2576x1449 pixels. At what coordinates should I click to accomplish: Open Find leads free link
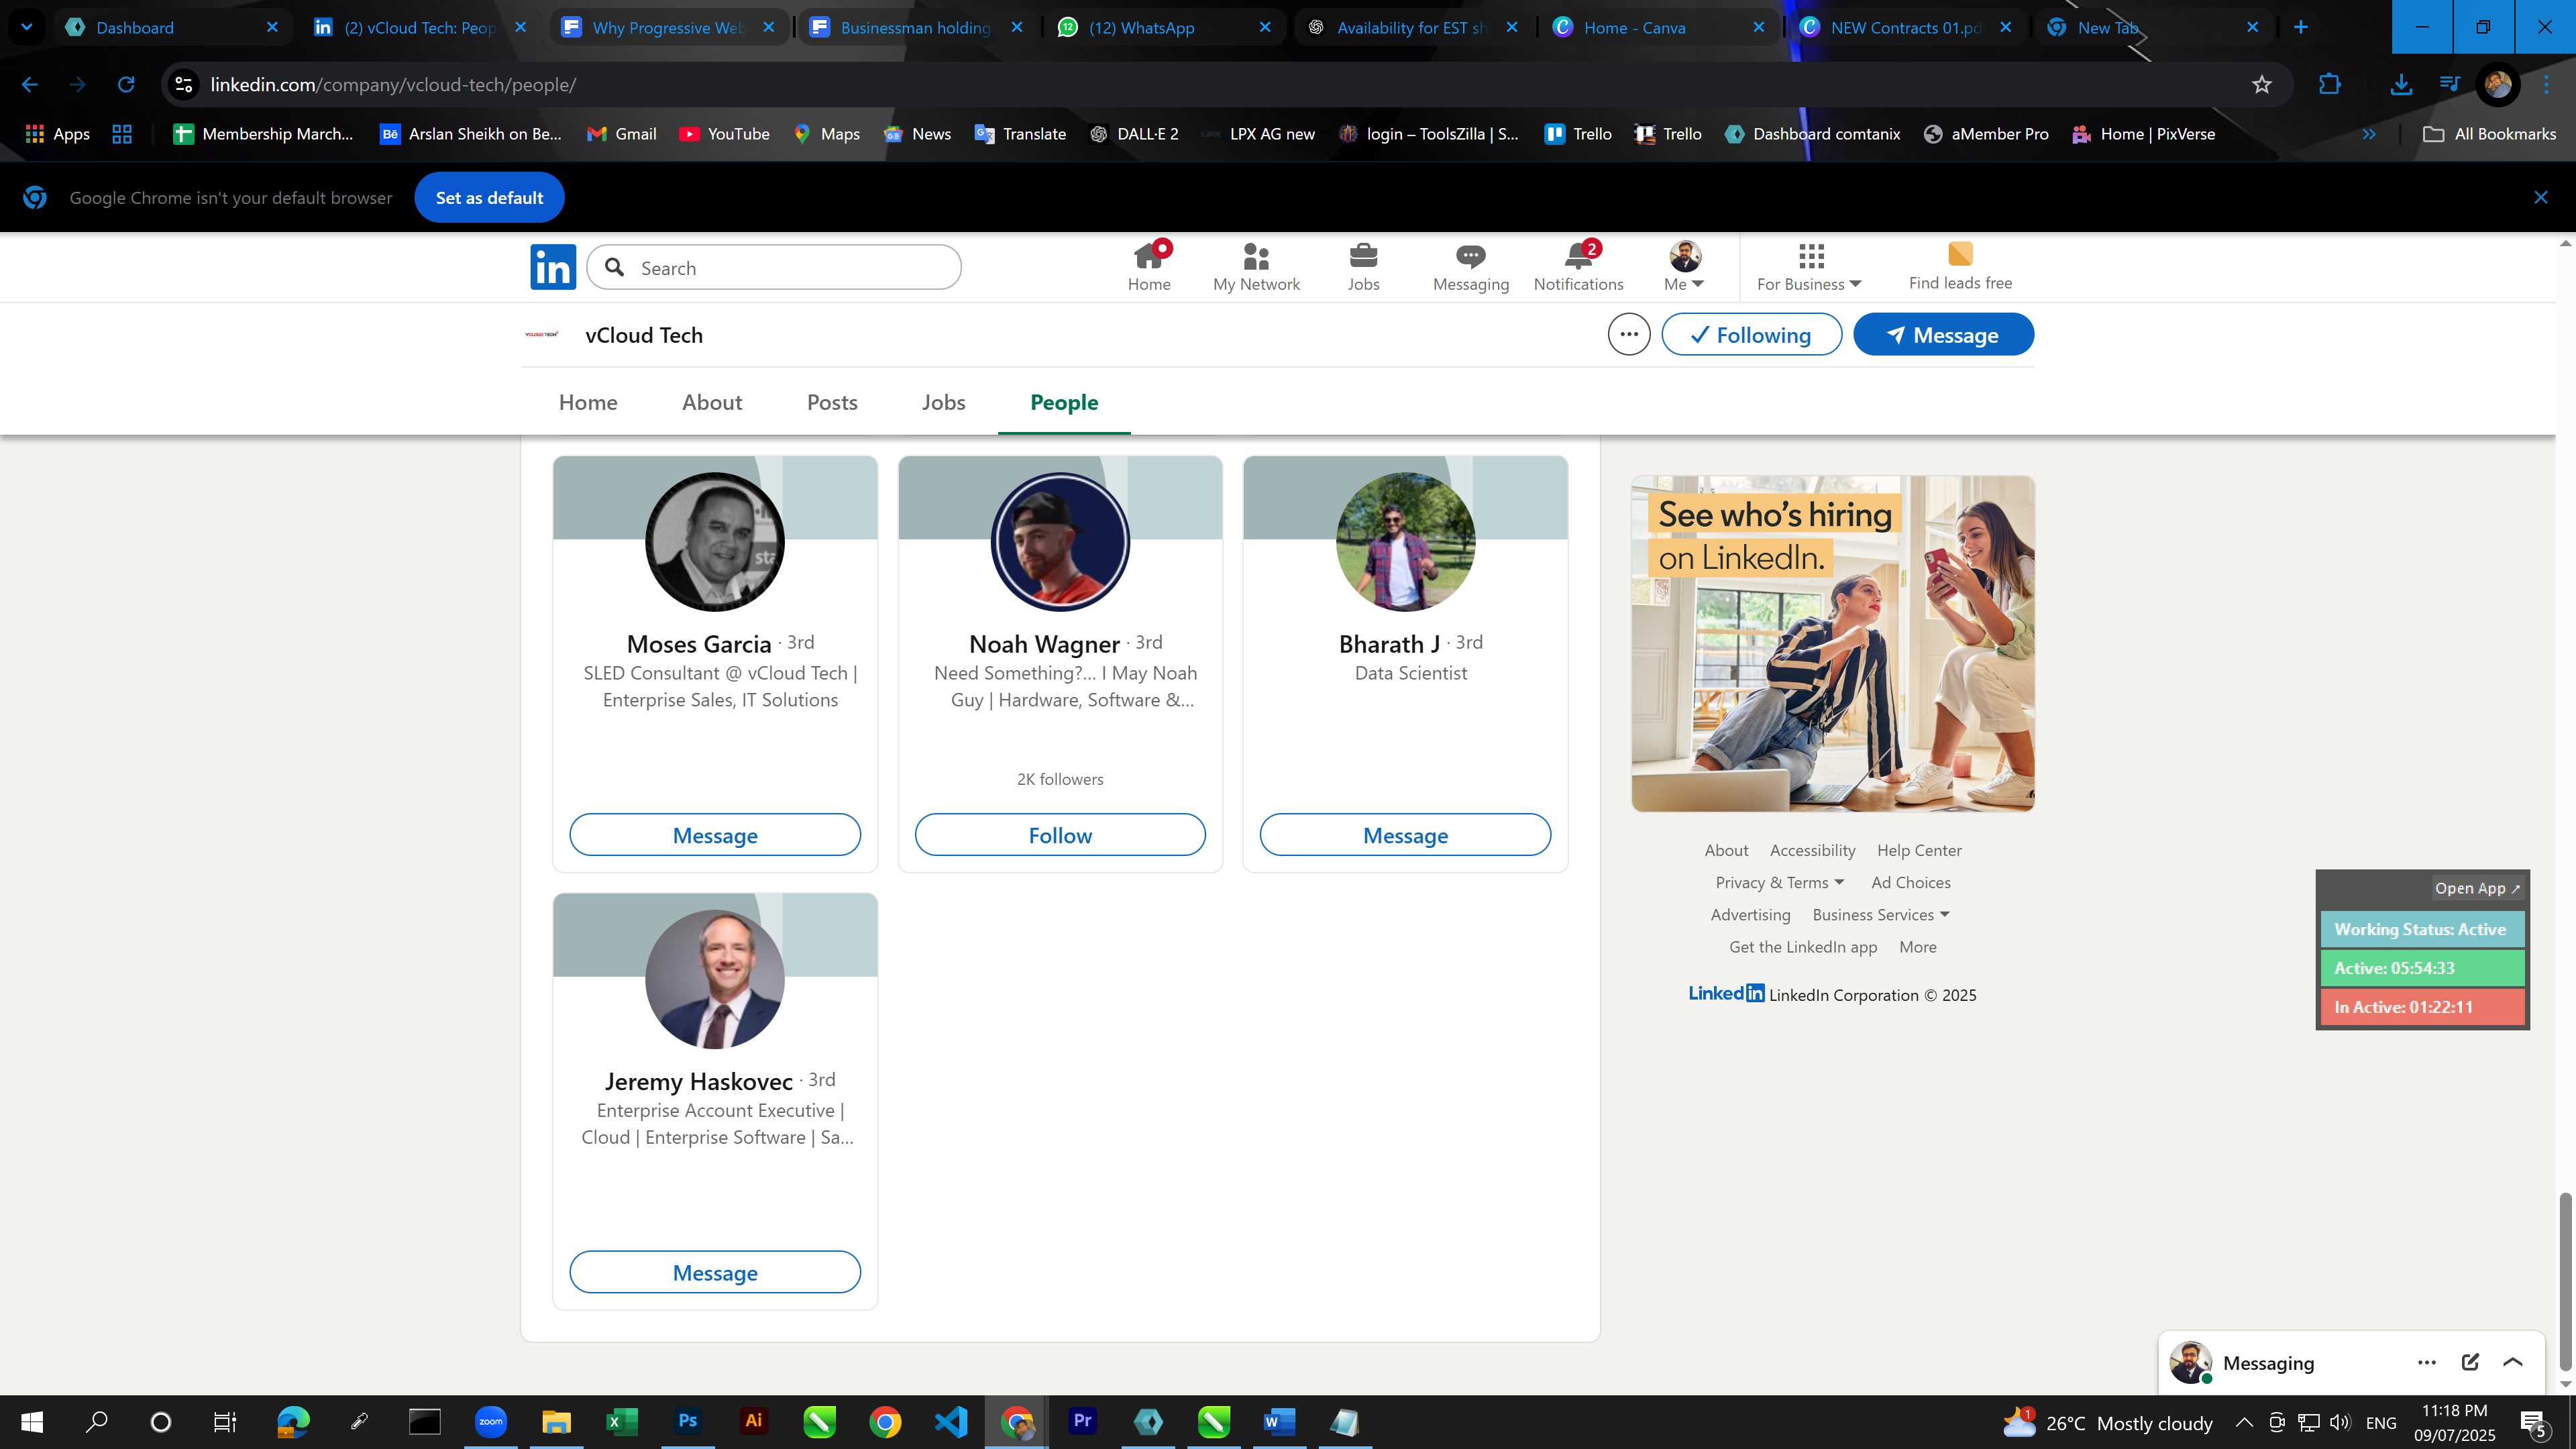click(x=1960, y=267)
